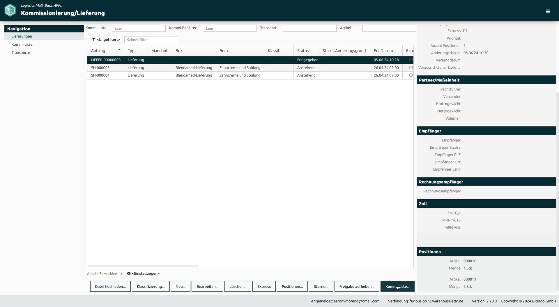Sort by Typ column header
Screen dimensions: 559x307
click(136, 51)
